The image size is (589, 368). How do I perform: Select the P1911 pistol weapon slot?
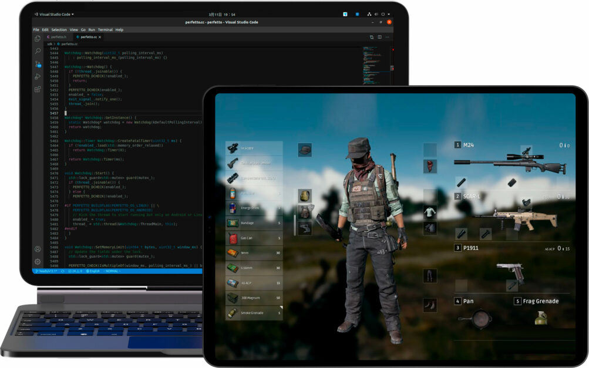513,268
